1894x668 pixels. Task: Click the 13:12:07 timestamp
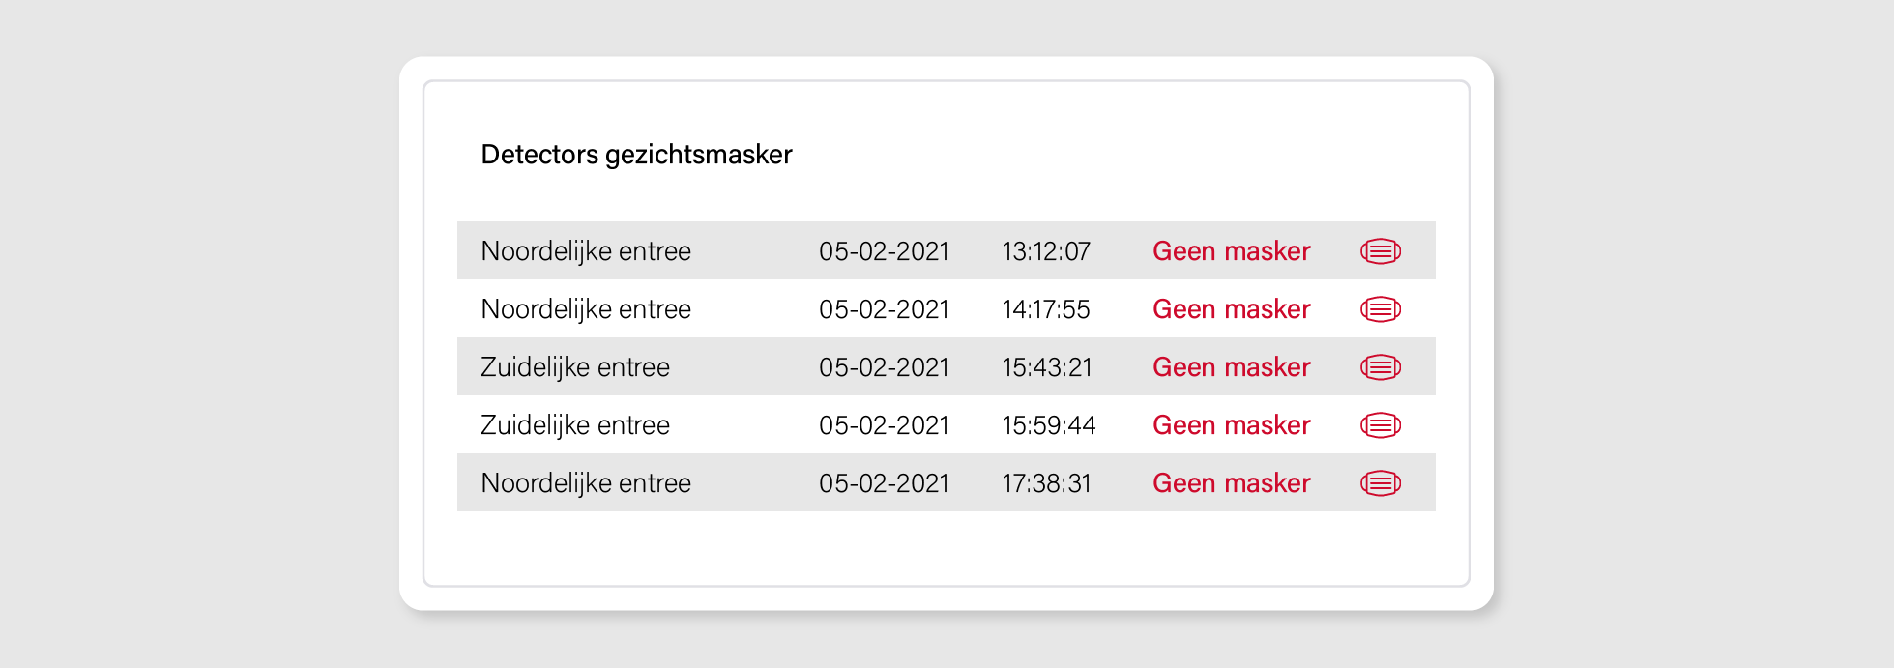pos(1046,251)
